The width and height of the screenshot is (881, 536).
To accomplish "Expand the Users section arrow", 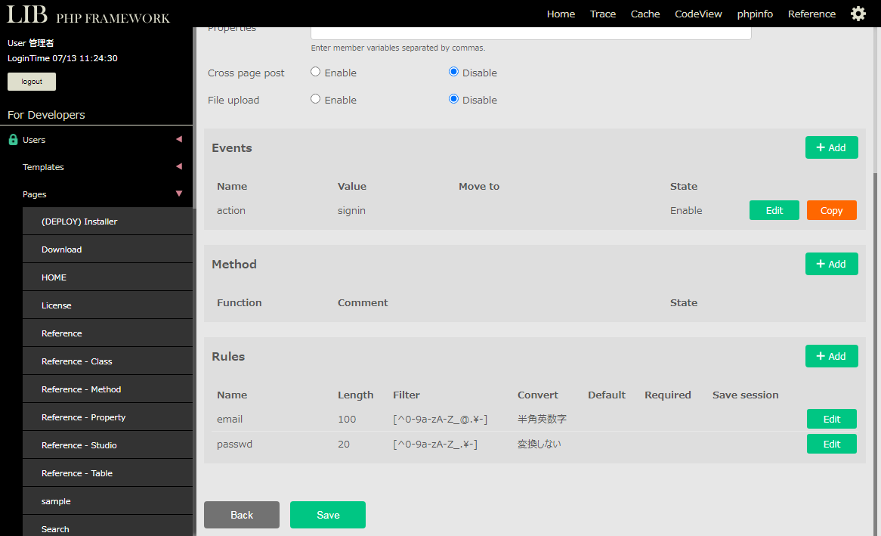I will pyautogui.click(x=179, y=139).
